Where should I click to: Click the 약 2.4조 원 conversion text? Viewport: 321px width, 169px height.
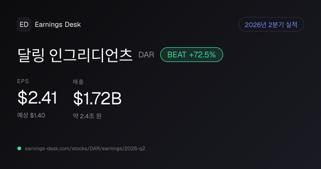click(87, 116)
